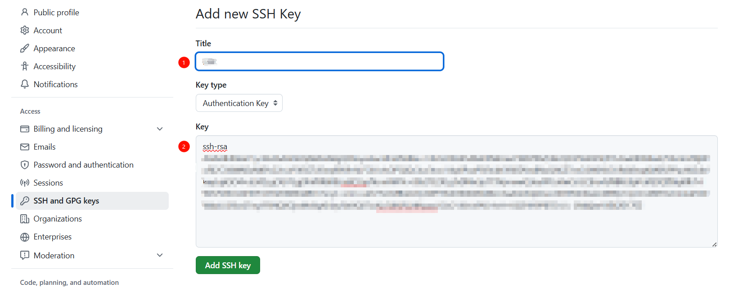Click the Notifications bell icon
743x288 pixels.
25,84
